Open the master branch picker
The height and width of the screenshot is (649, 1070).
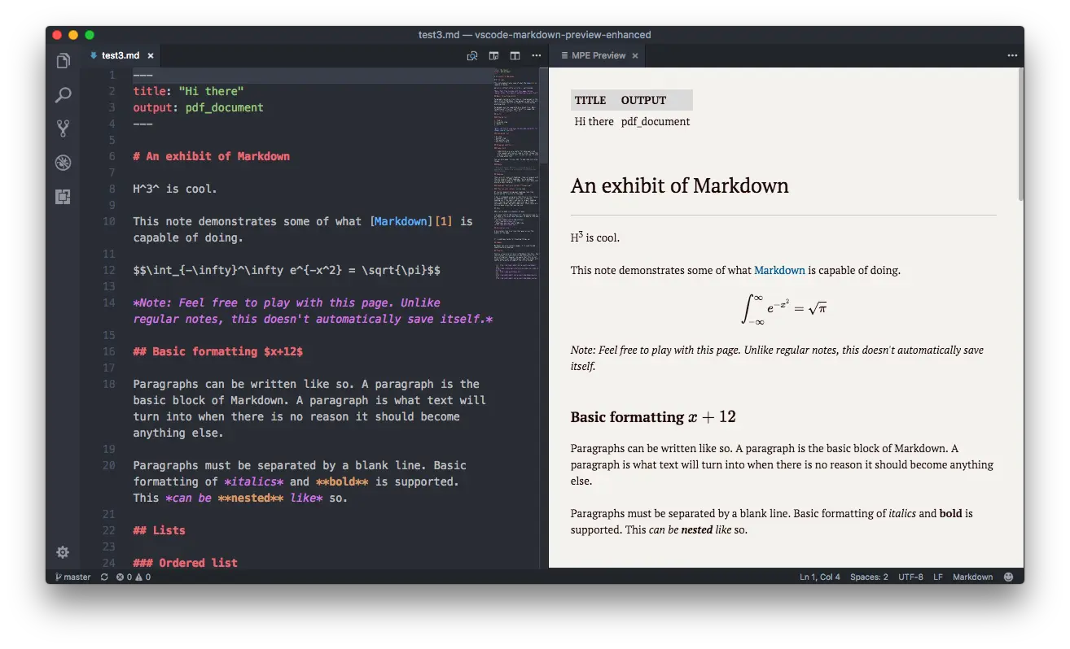(72, 577)
